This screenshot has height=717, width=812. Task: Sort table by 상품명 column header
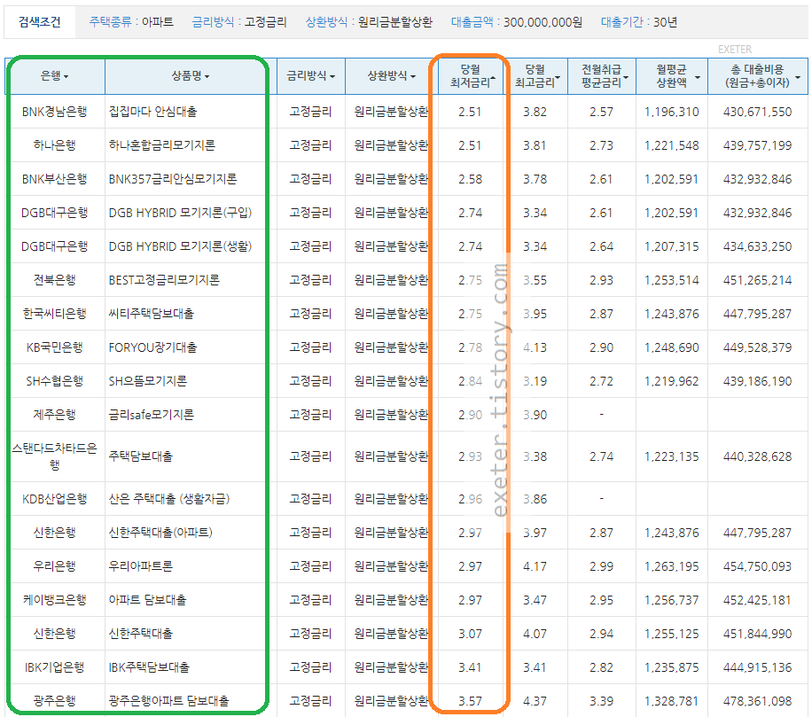190,76
